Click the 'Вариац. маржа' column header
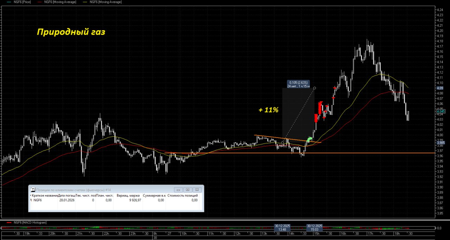 pos(128,195)
